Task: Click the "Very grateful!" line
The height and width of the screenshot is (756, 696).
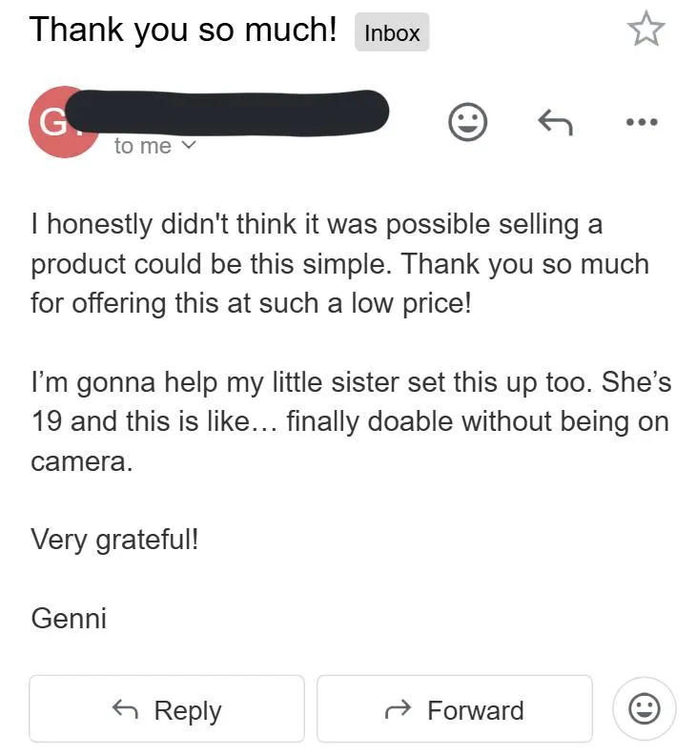Action: pyautogui.click(x=115, y=540)
